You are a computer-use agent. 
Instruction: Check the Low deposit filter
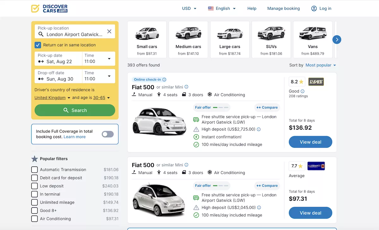[34, 186]
